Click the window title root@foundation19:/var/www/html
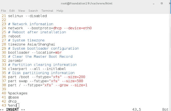171x111 pixels. click(87, 3)
